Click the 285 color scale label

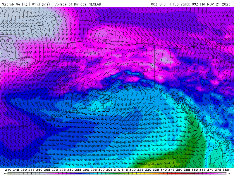(78, 170)
